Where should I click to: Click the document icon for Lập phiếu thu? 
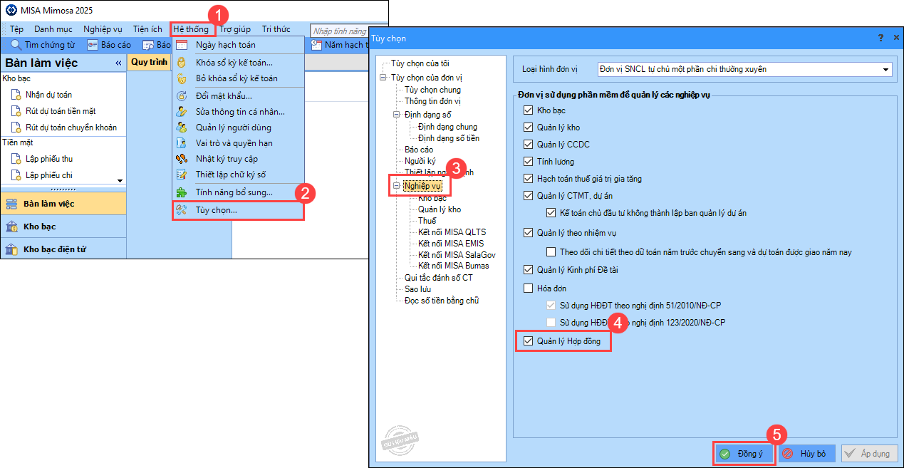16,159
